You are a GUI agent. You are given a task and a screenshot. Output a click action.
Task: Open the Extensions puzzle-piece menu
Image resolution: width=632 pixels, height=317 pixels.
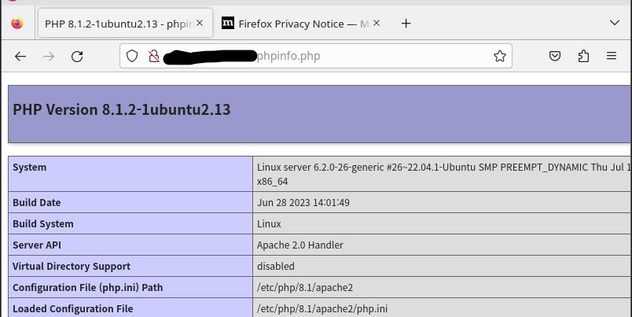(x=583, y=56)
